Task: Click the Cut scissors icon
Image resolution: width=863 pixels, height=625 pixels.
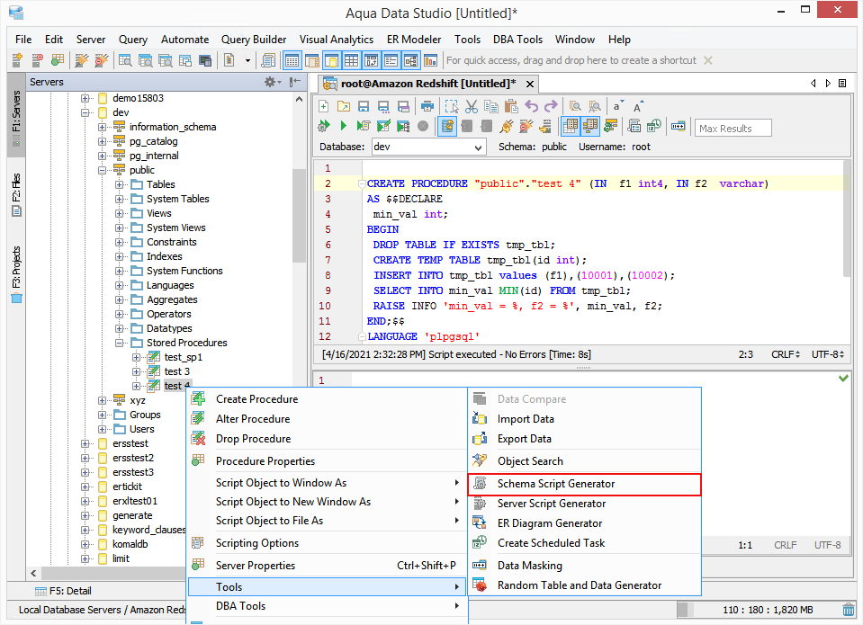Action: tap(471, 106)
